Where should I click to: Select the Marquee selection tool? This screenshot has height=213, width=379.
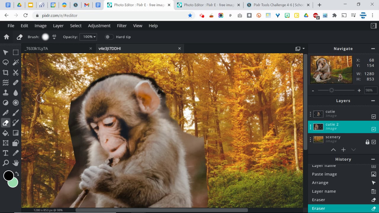(16, 52)
